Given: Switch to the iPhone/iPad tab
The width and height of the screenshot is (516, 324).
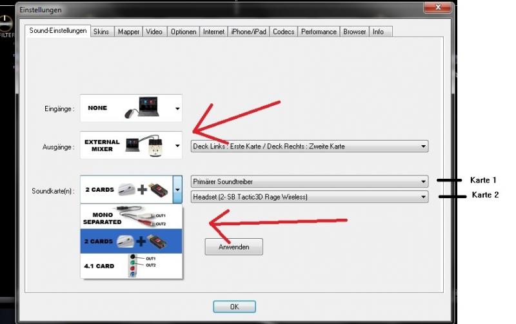Looking at the screenshot, I should click(x=248, y=32).
